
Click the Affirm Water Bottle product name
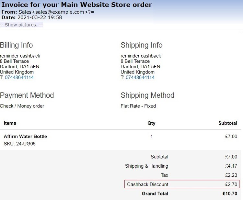tap(25, 137)
